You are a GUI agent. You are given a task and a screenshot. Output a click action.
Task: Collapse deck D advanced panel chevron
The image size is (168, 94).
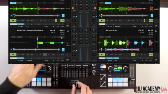point(156,55)
